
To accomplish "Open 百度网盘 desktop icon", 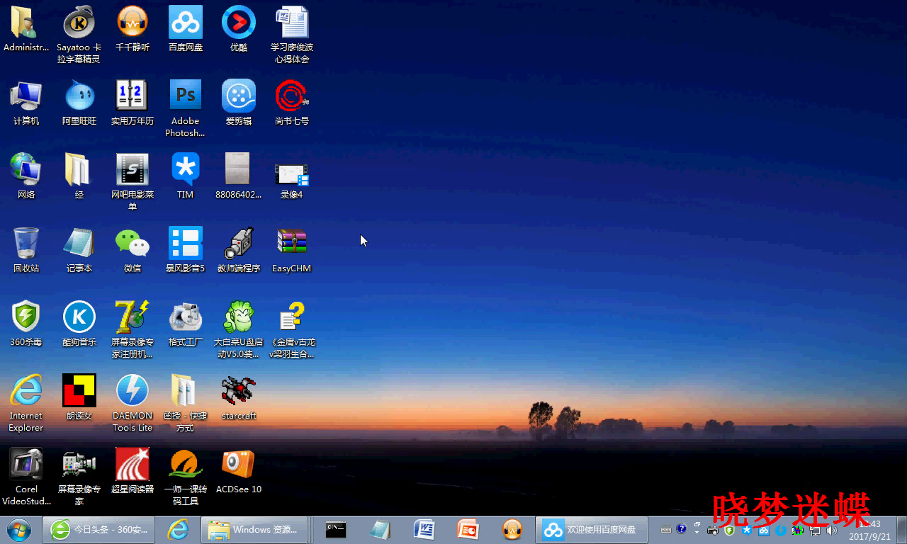I will pos(186,30).
